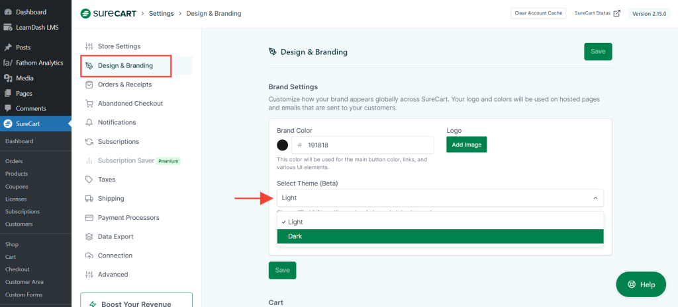678x307 pixels.
Task: Click the Shipping truck icon
Action: coord(89,199)
